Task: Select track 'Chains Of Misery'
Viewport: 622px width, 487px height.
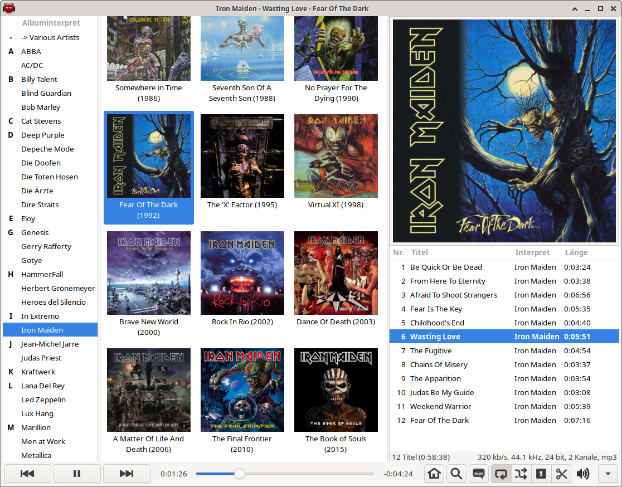Action: (x=504, y=365)
